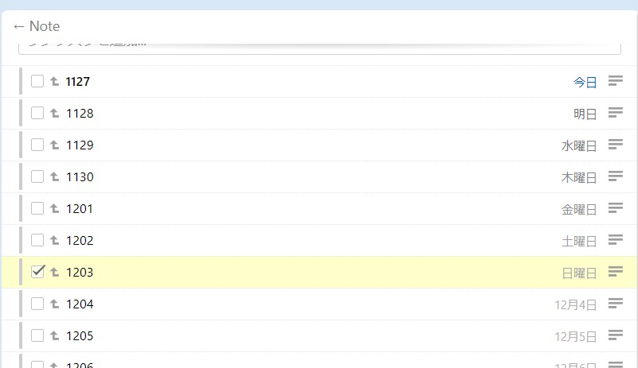Click the note lines icon for task 1127

tap(615, 81)
